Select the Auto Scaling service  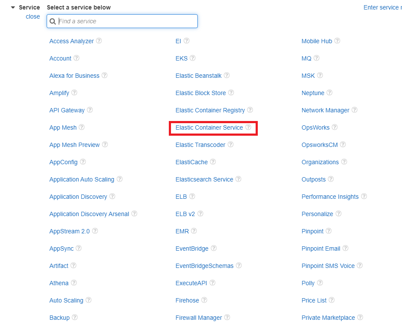[x=66, y=300]
